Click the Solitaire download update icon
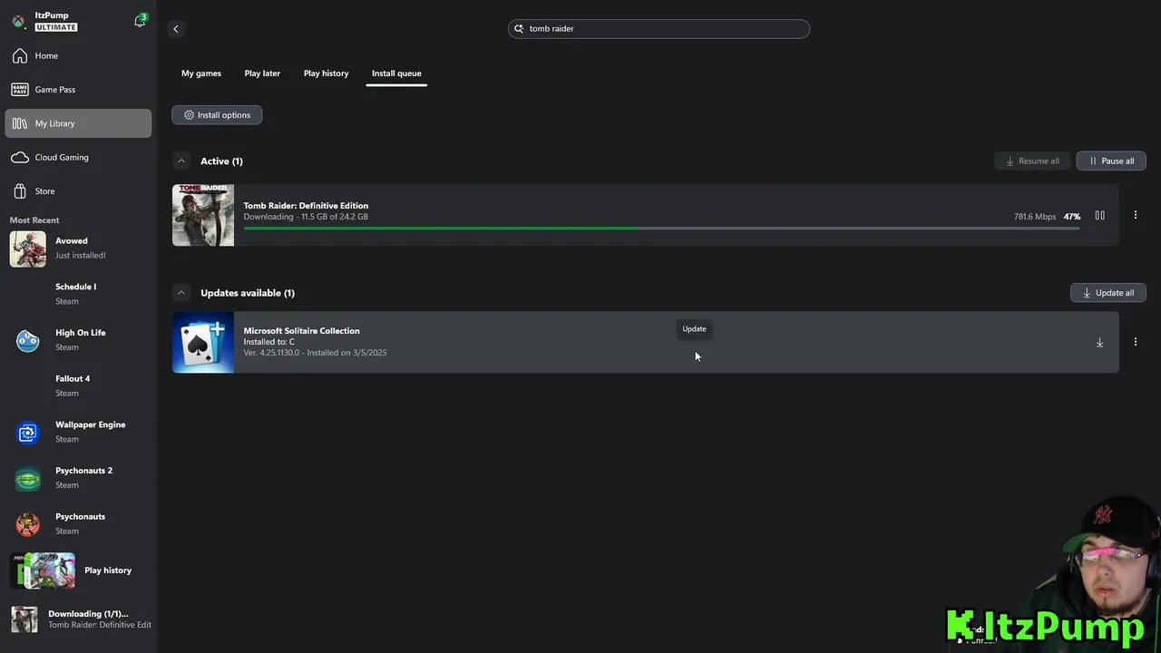 coord(1099,343)
